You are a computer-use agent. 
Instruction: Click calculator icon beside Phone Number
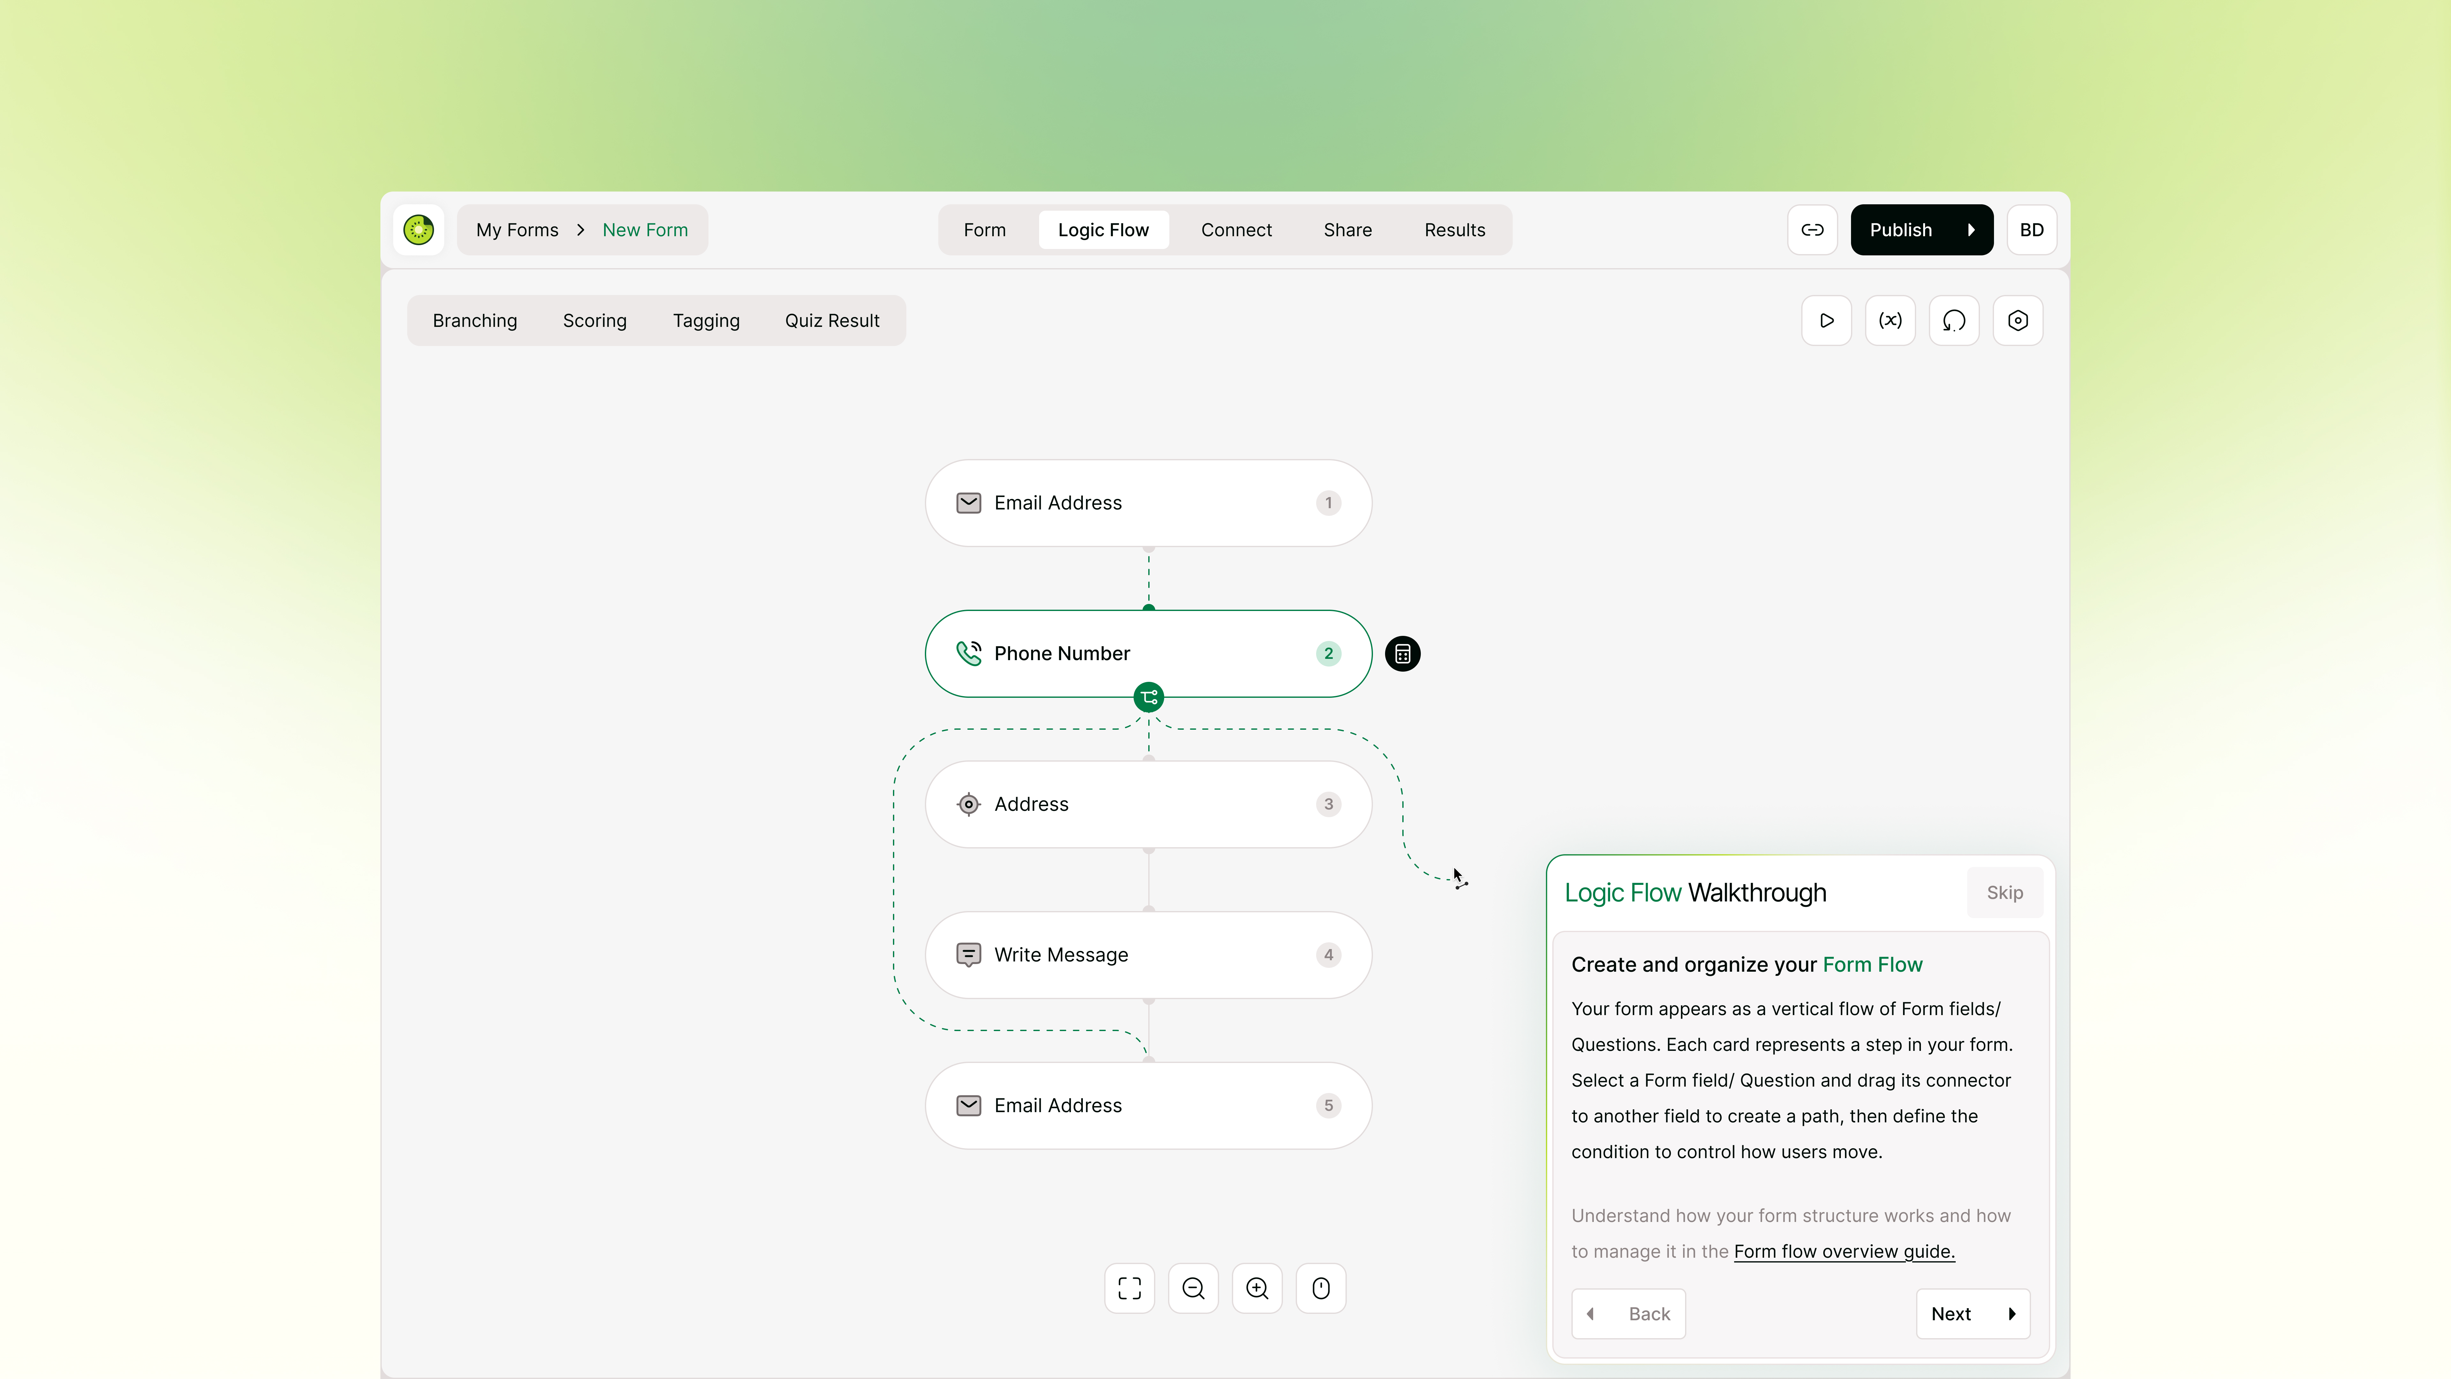[x=1403, y=654]
